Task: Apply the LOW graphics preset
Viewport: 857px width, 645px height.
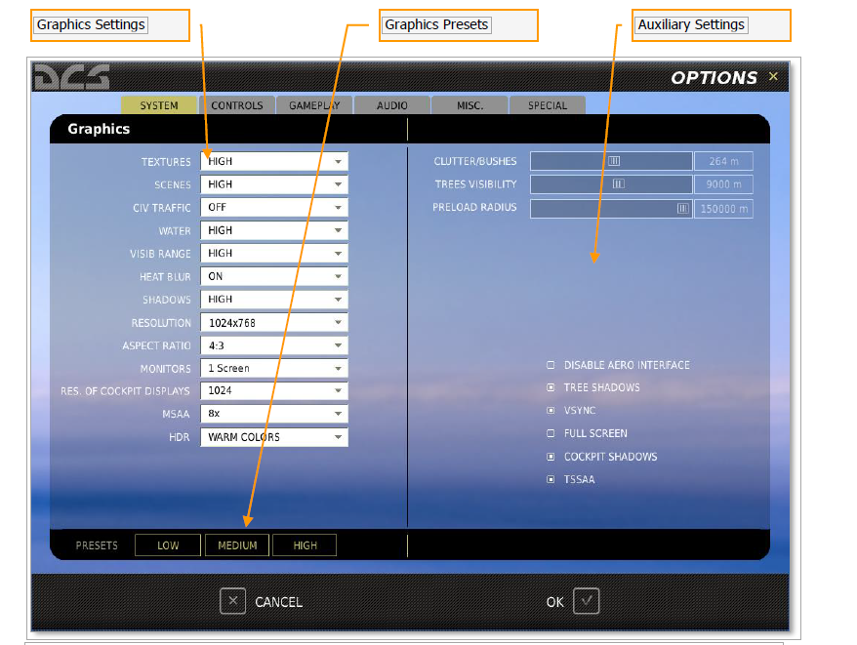Action: tap(168, 544)
